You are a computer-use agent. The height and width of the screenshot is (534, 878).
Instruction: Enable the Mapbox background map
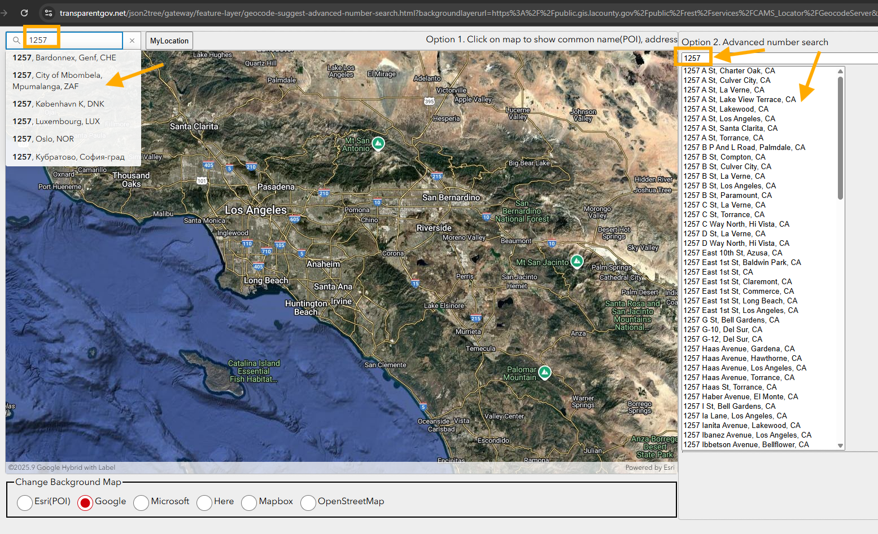coord(249,502)
